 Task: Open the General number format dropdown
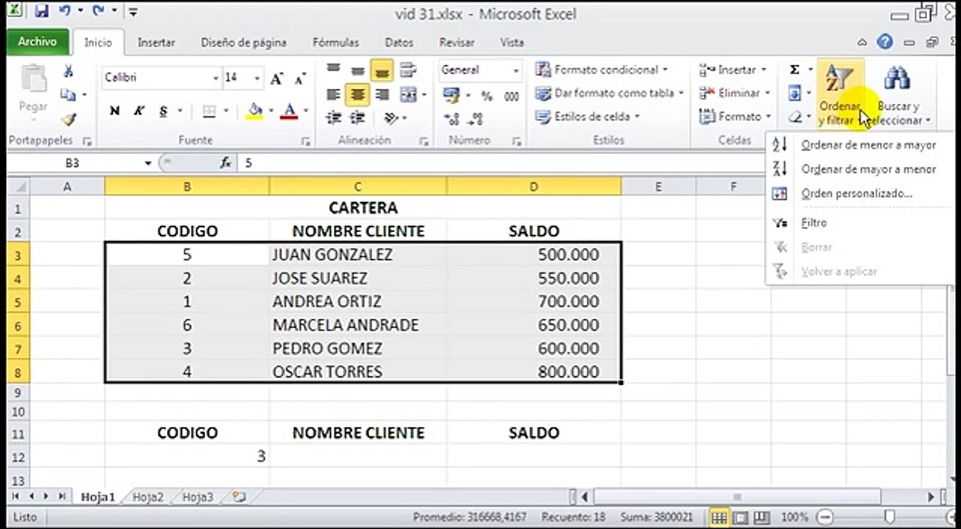pyautogui.click(x=516, y=71)
